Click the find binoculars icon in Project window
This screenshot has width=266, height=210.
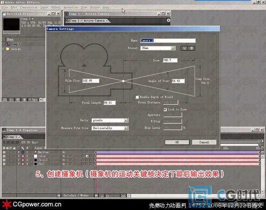pyautogui.click(x=5, y=100)
